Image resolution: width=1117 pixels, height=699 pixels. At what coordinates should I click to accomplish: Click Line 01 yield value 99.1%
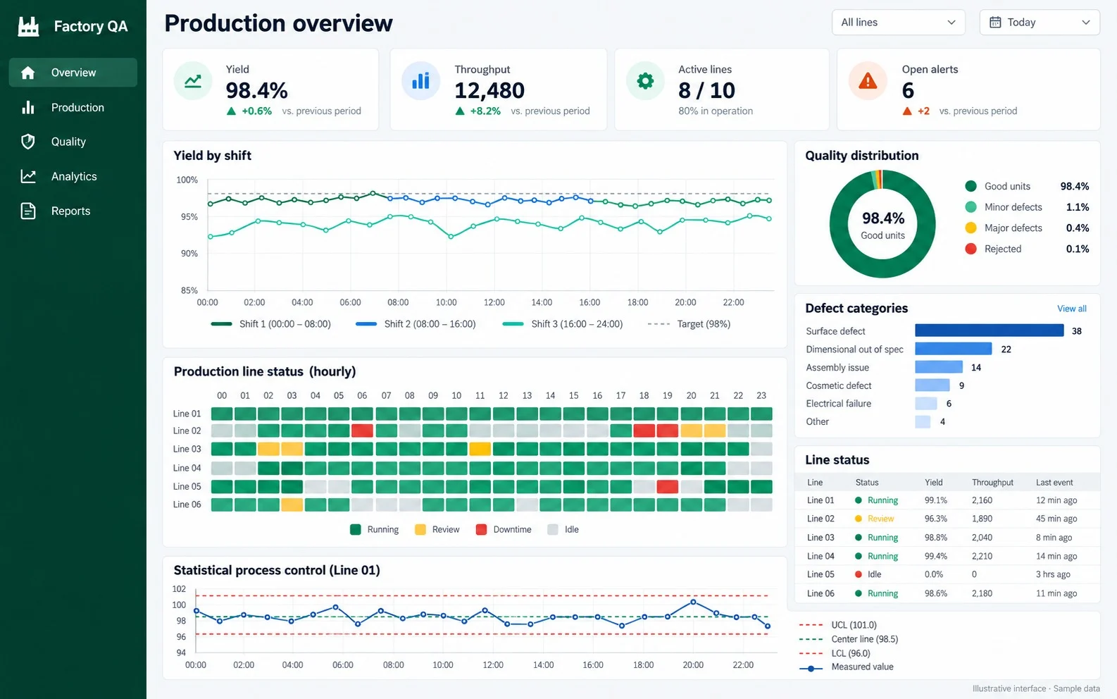935,500
